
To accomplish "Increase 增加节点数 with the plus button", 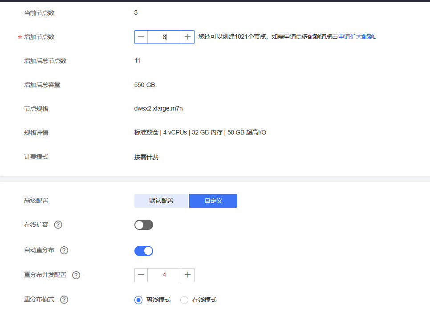I will click(x=188, y=37).
